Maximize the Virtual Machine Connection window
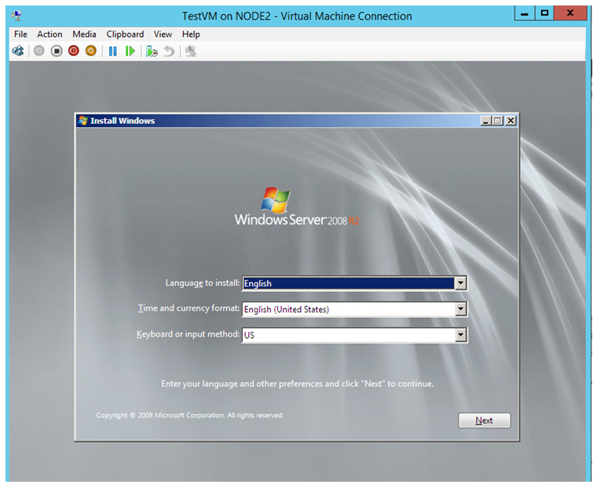The width and height of the screenshot is (597, 488). pyautogui.click(x=544, y=13)
